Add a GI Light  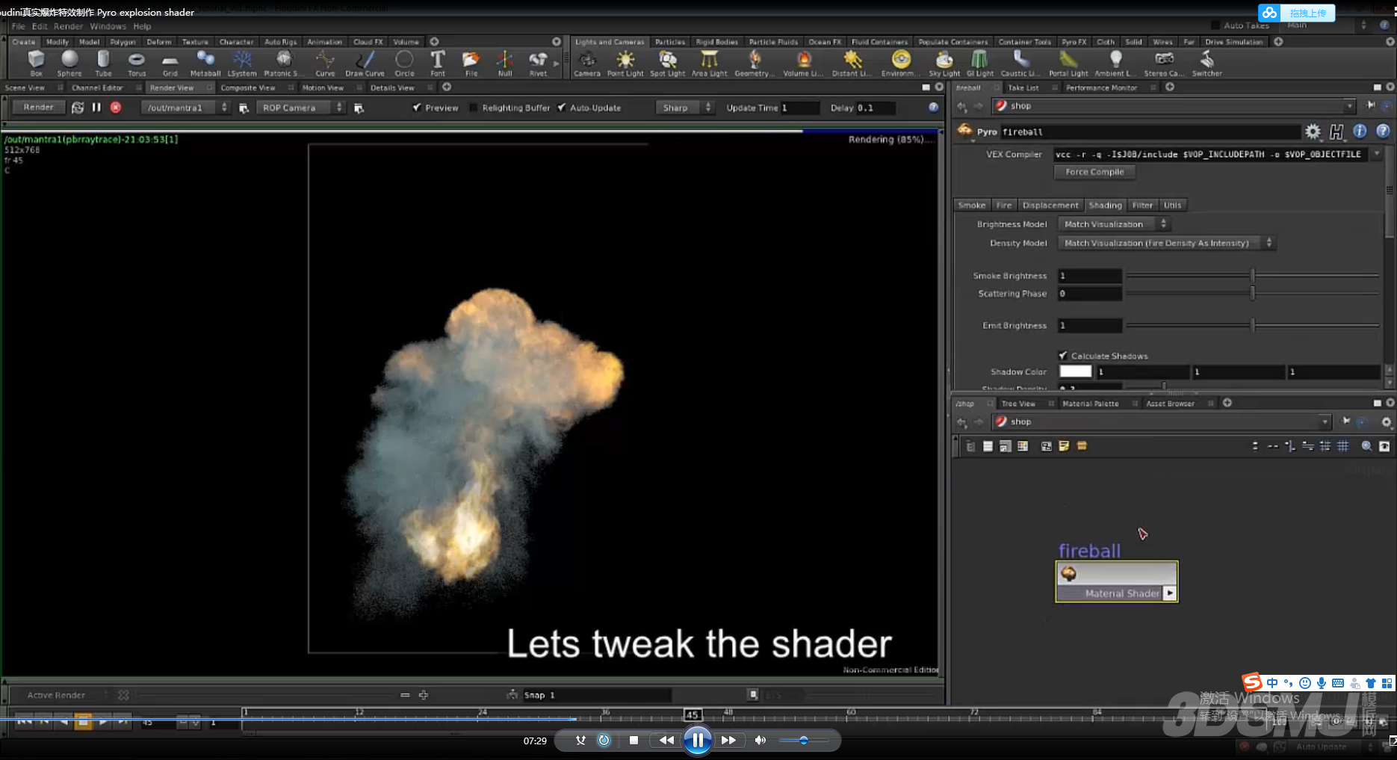point(980,63)
